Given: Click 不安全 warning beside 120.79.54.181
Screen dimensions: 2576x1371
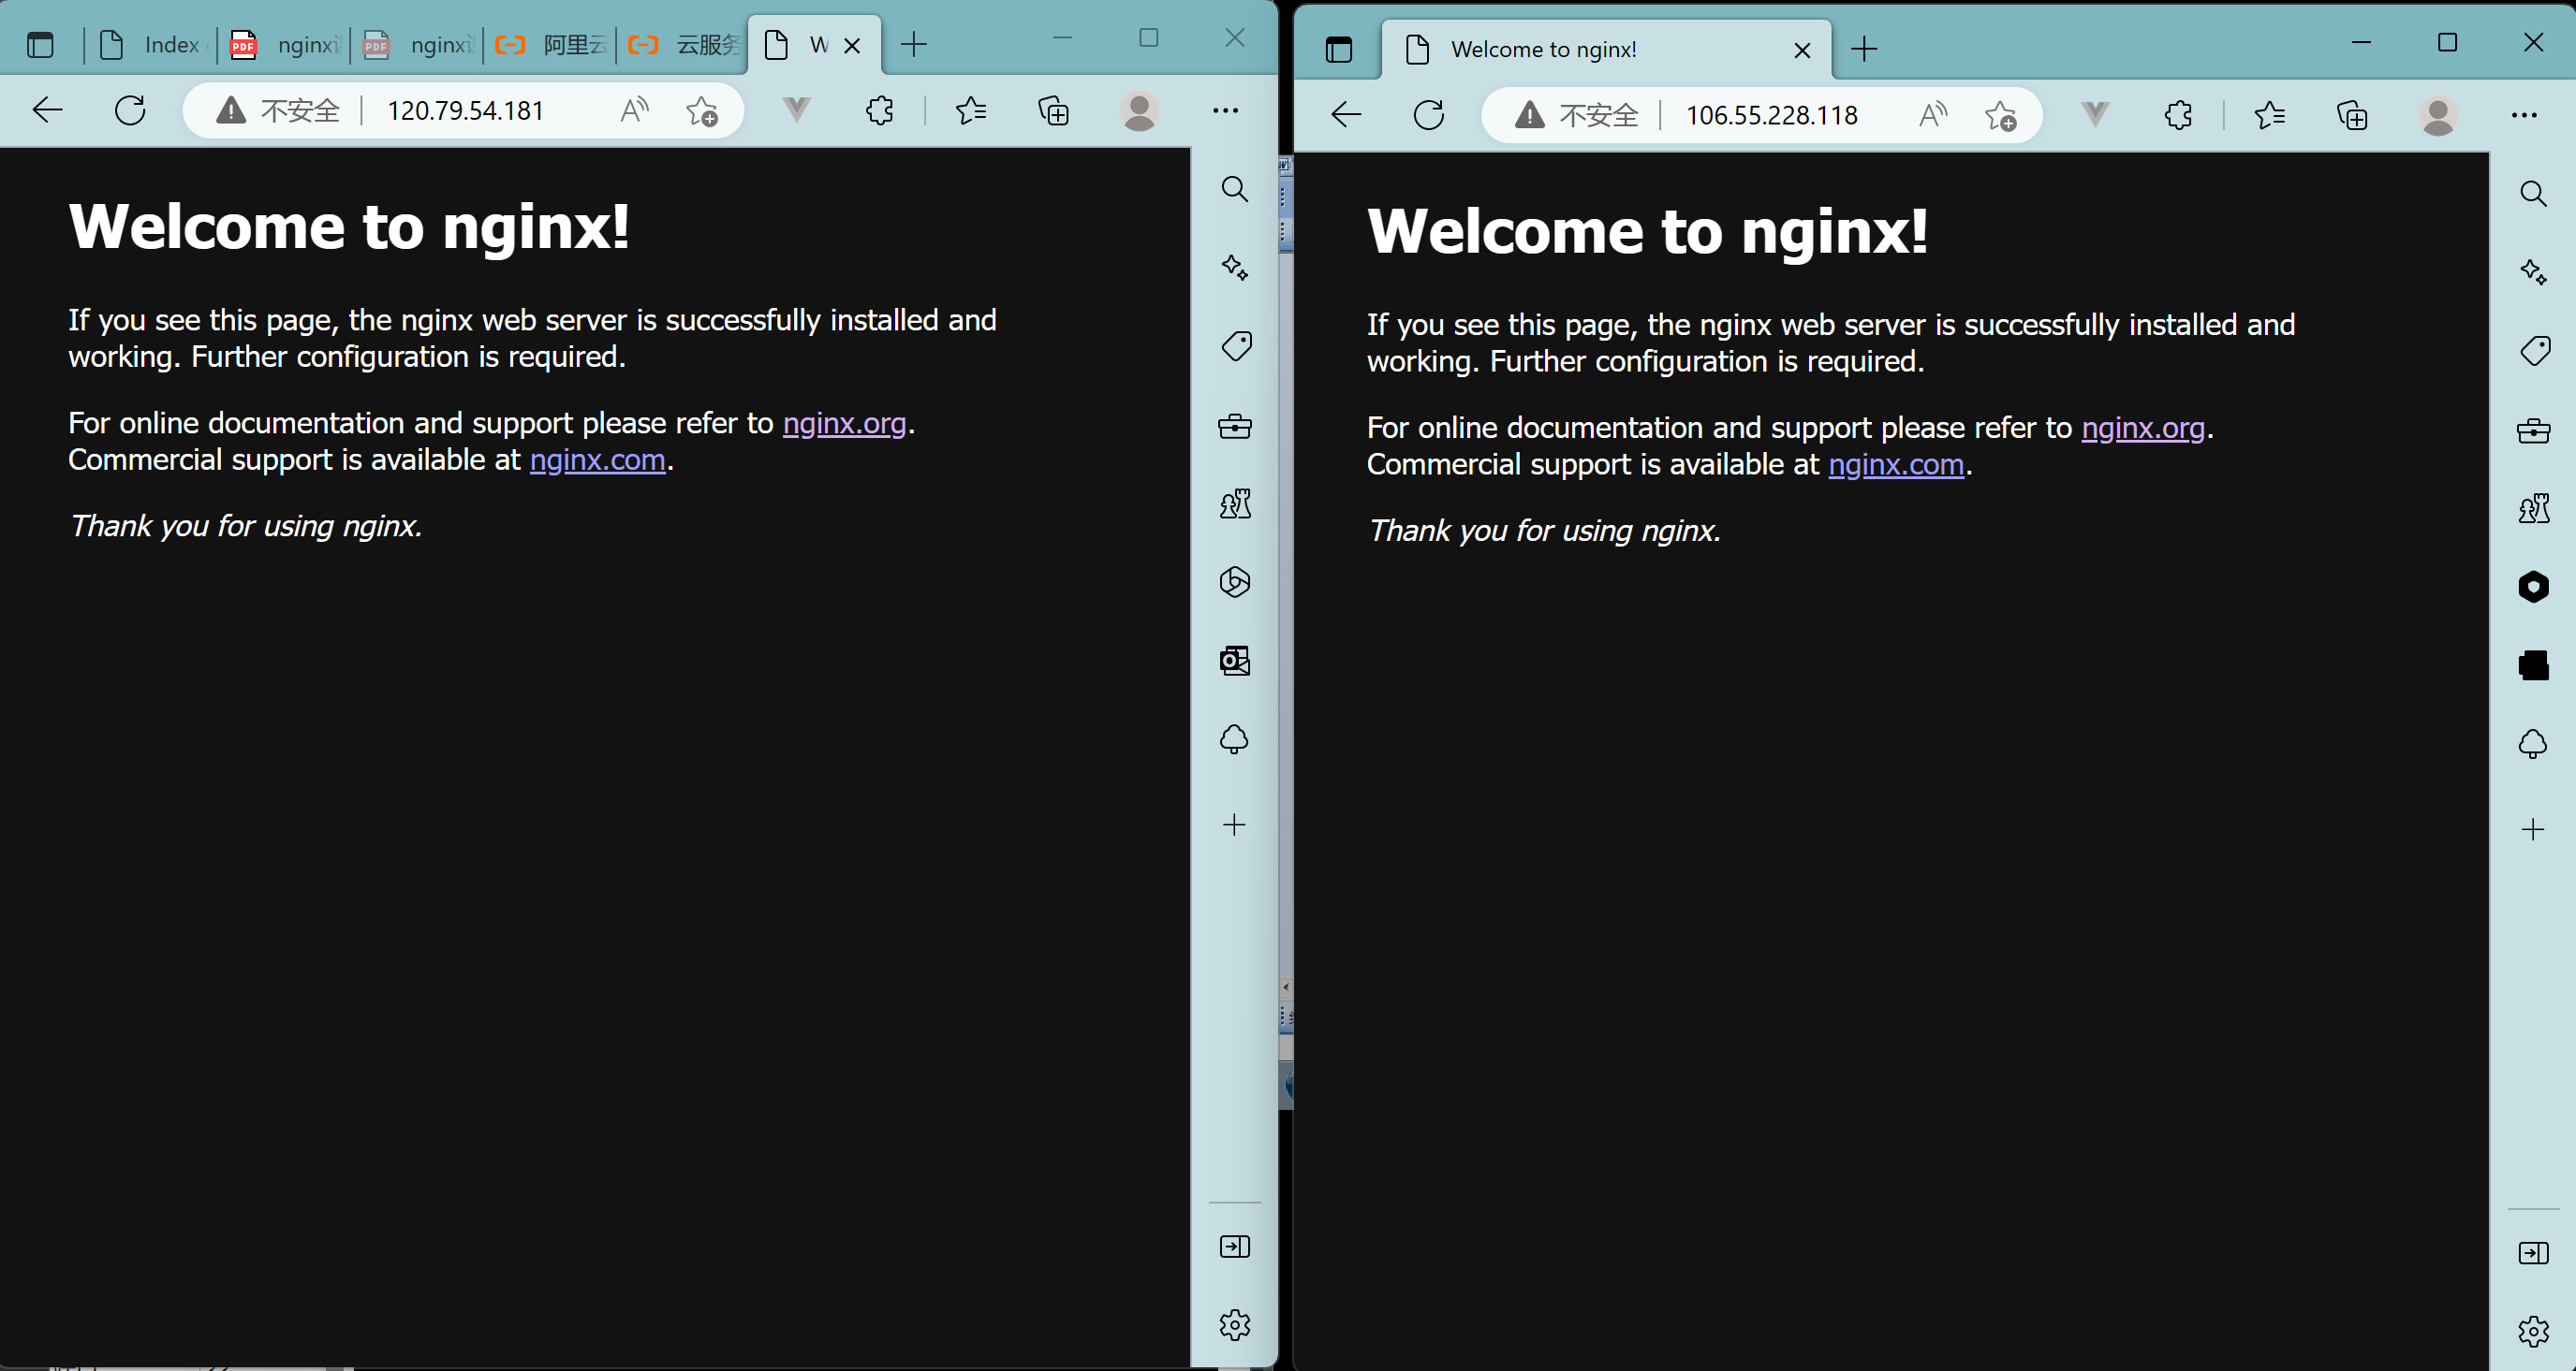Looking at the screenshot, I should 278,109.
